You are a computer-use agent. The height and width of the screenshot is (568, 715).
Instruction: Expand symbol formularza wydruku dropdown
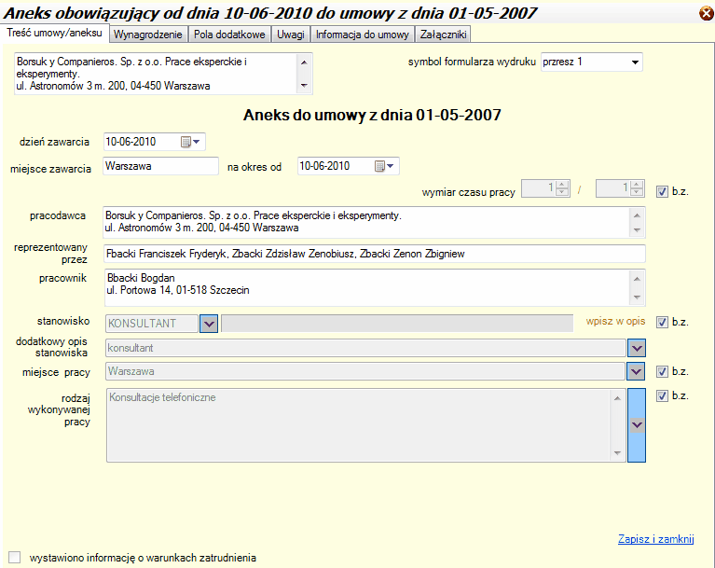[x=635, y=62]
